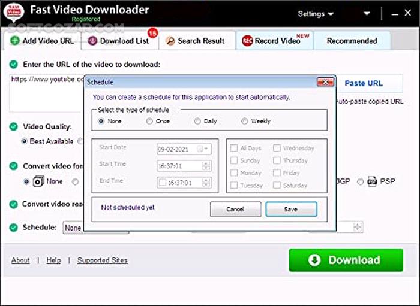Screen dimensions: 420x306
Task: Switch to the Record Video tab
Action: [x=275, y=41]
